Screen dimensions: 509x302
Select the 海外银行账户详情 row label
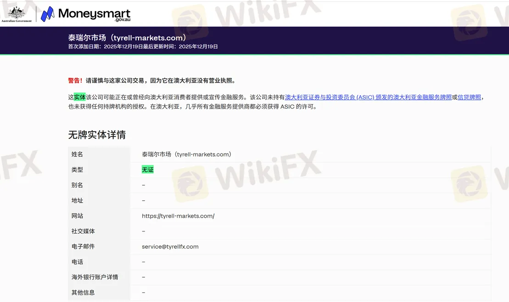click(x=95, y=277)
